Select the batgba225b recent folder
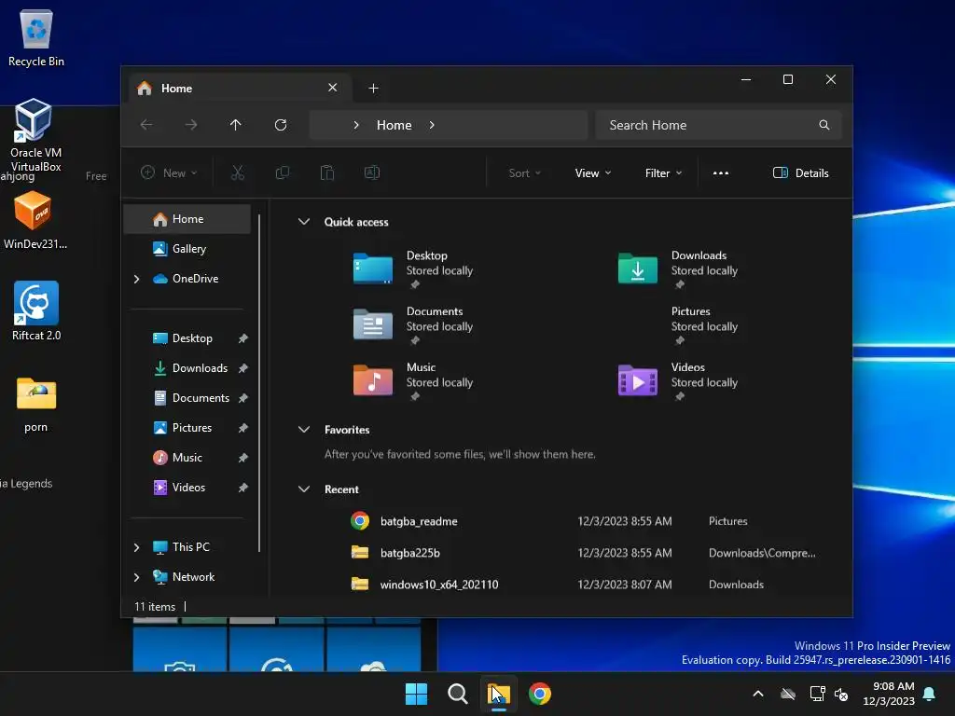Image resolution: width=955 pixels, height=716 pixels. [585, 553]
